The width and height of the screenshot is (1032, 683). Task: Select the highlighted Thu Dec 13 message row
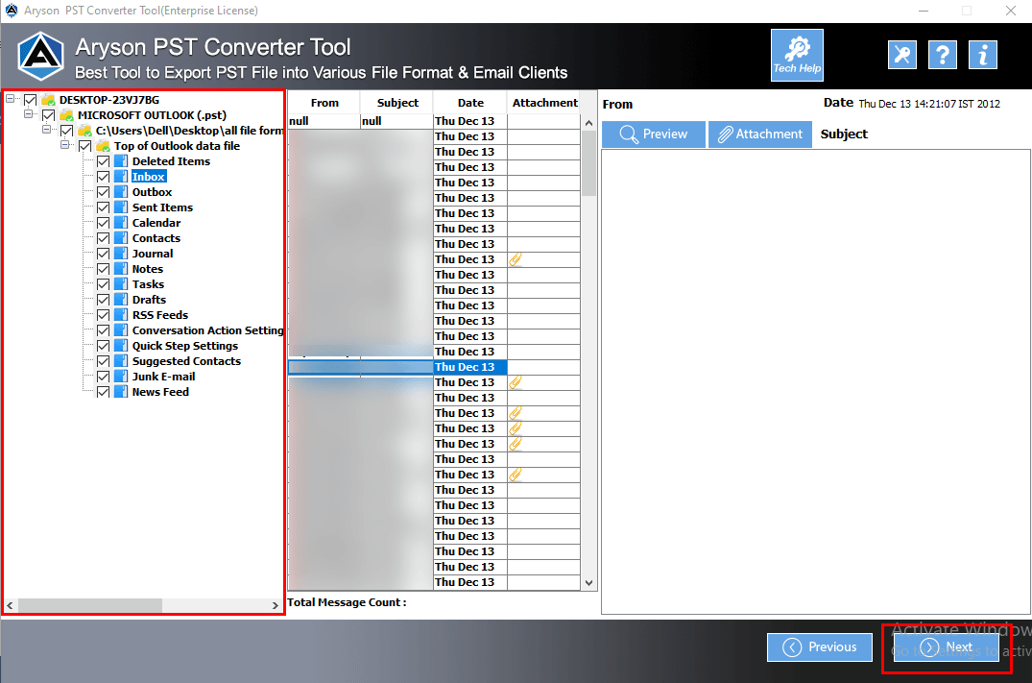coord(434,368)
